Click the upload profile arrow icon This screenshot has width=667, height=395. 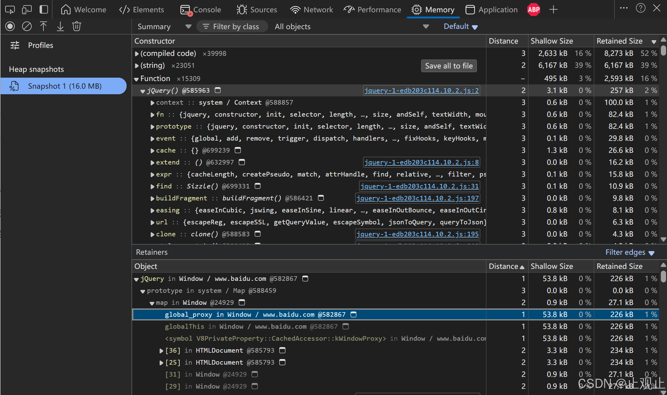tap(43, 26)
